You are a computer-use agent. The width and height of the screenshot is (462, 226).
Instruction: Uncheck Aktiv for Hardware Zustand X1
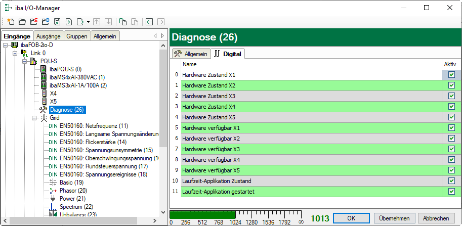(451, 75)
